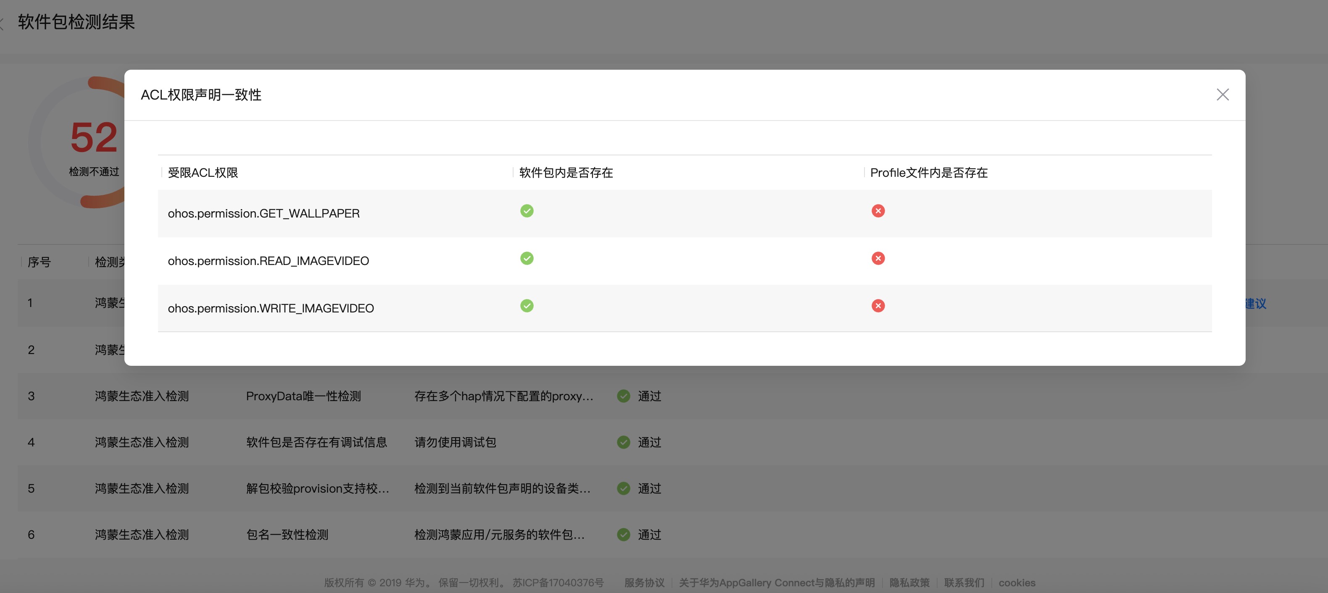Click the pass icon in row 3
This screenshot has height=593, width=1328.
[623, 396]
